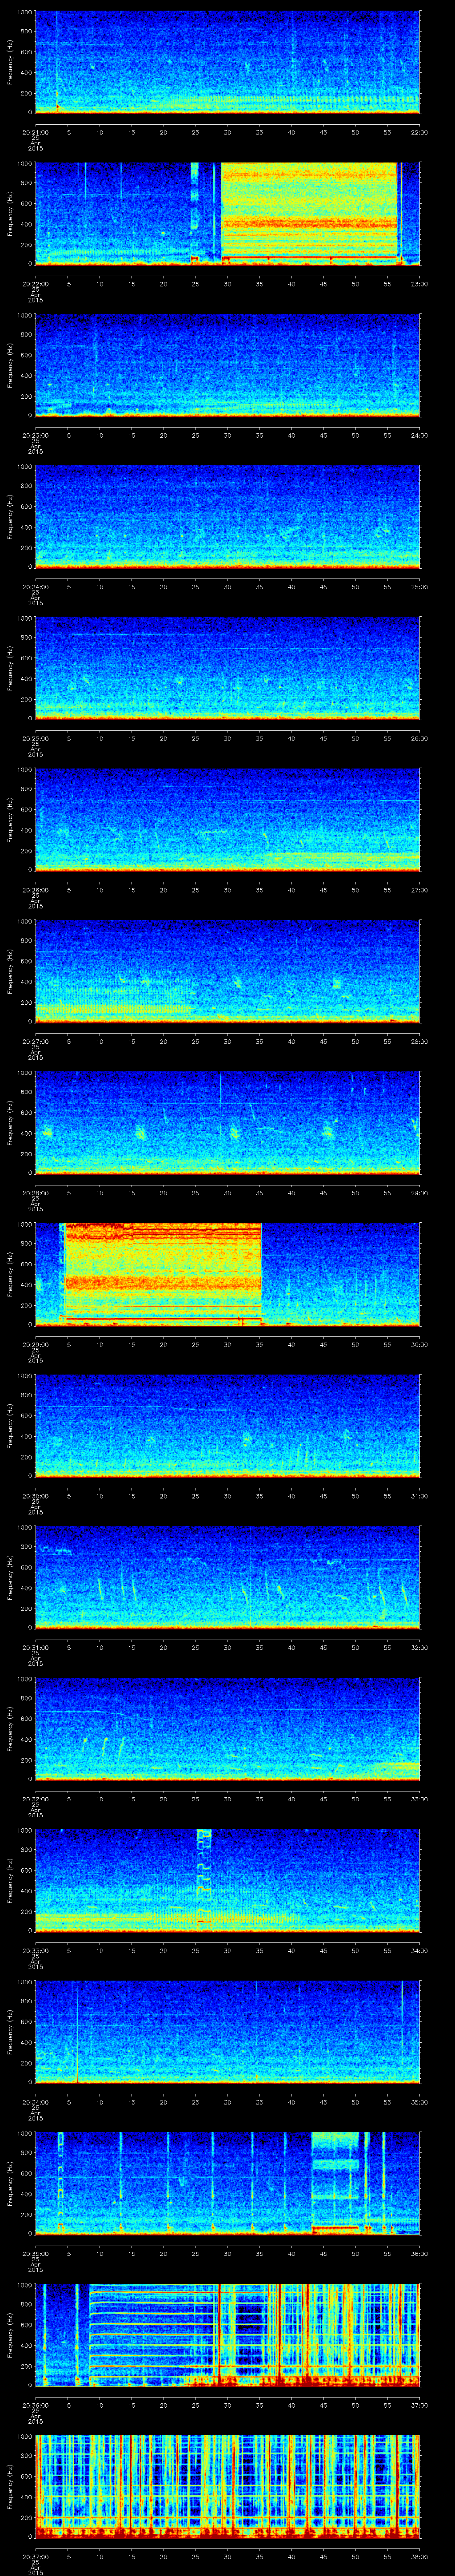Click the Frequency (Hz) axis label of the 20:21:00 panel
455x2576 pixels.
pyautogui.click(x=10, y=63)
